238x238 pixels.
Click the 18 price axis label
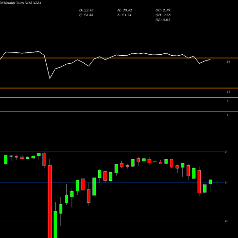[x=226, y=221]
